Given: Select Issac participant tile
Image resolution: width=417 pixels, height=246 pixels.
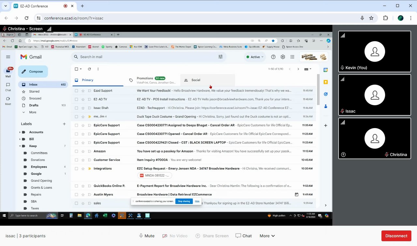Looking at the screenshot, I should pos(375,95).
